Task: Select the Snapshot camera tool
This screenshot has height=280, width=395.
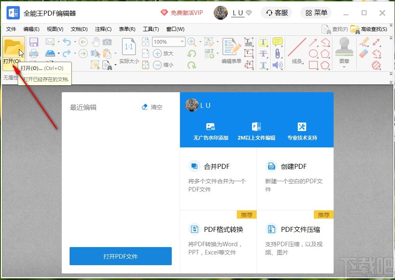Action: pos(107,42)
